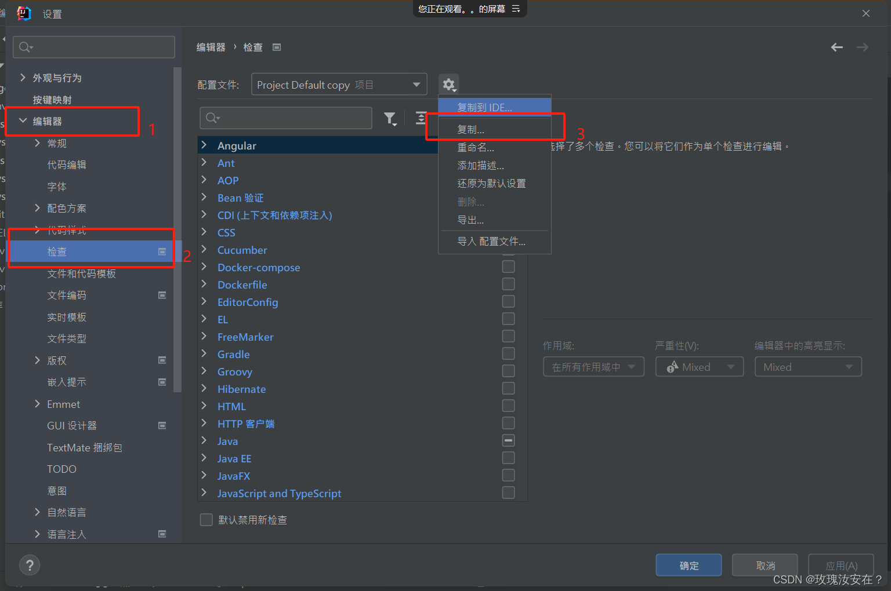Open 按键映射 settings page

pos(52,100)
